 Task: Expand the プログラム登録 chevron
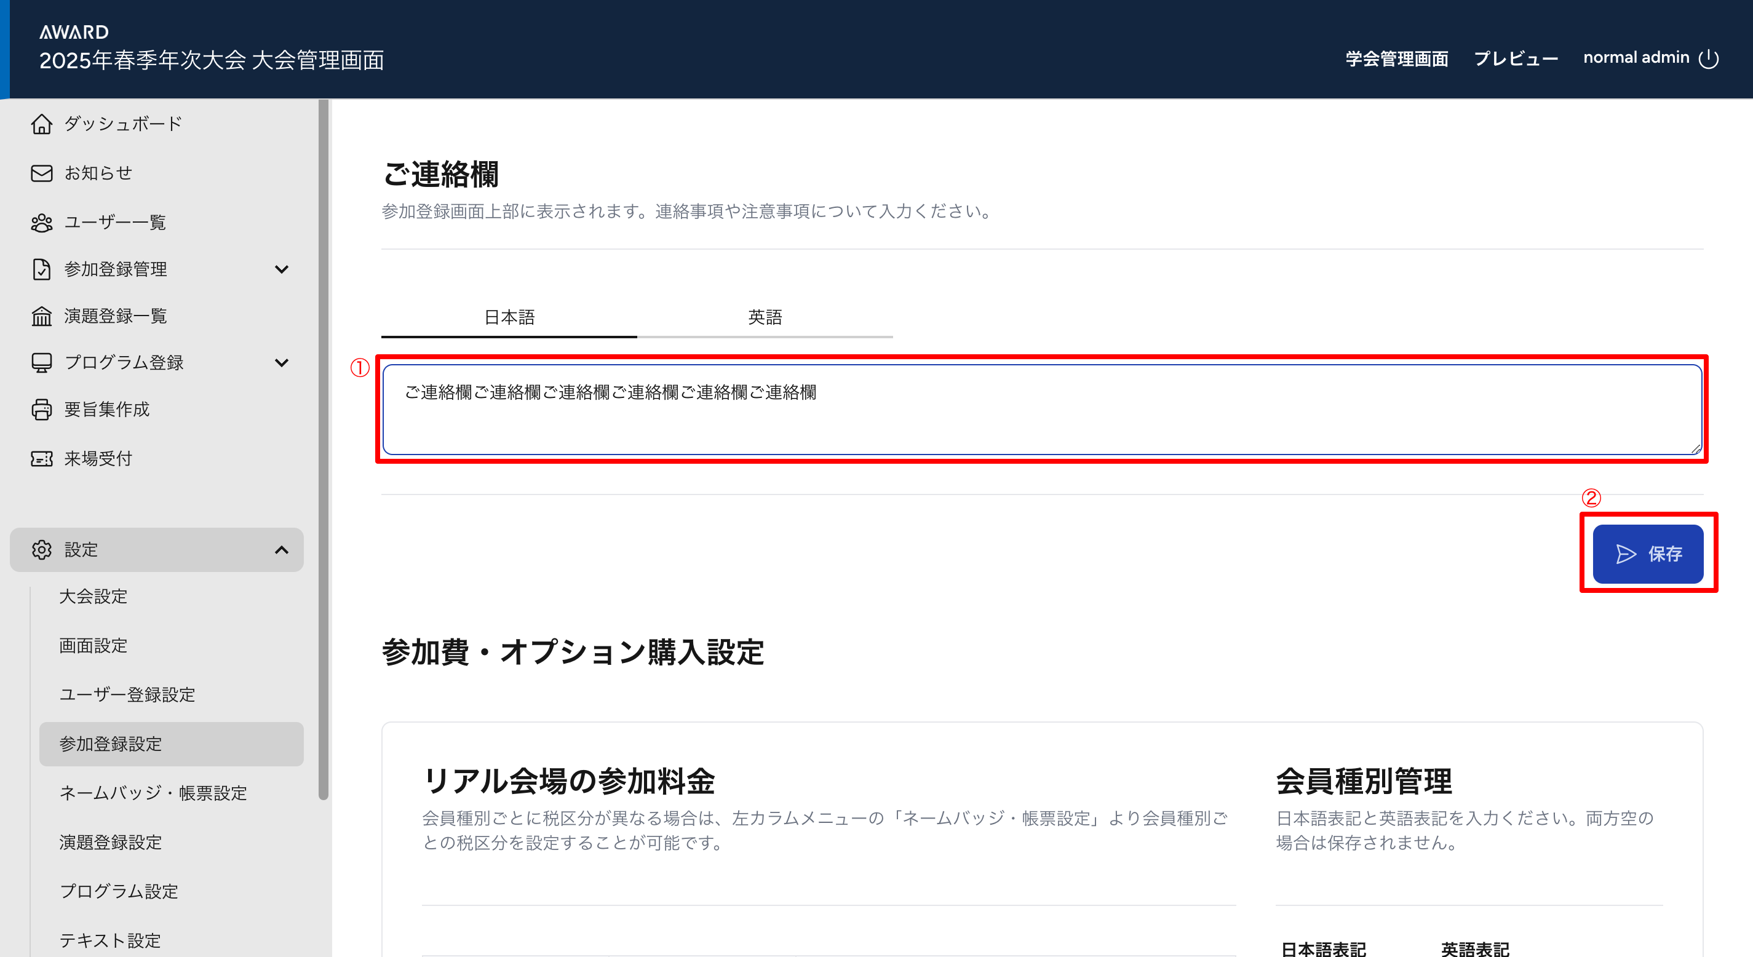click(282, 362)
